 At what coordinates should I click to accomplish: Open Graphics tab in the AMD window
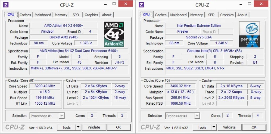click(91, 15)
